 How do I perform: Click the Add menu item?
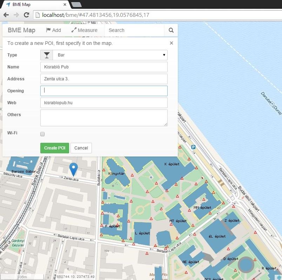(53, 30)
